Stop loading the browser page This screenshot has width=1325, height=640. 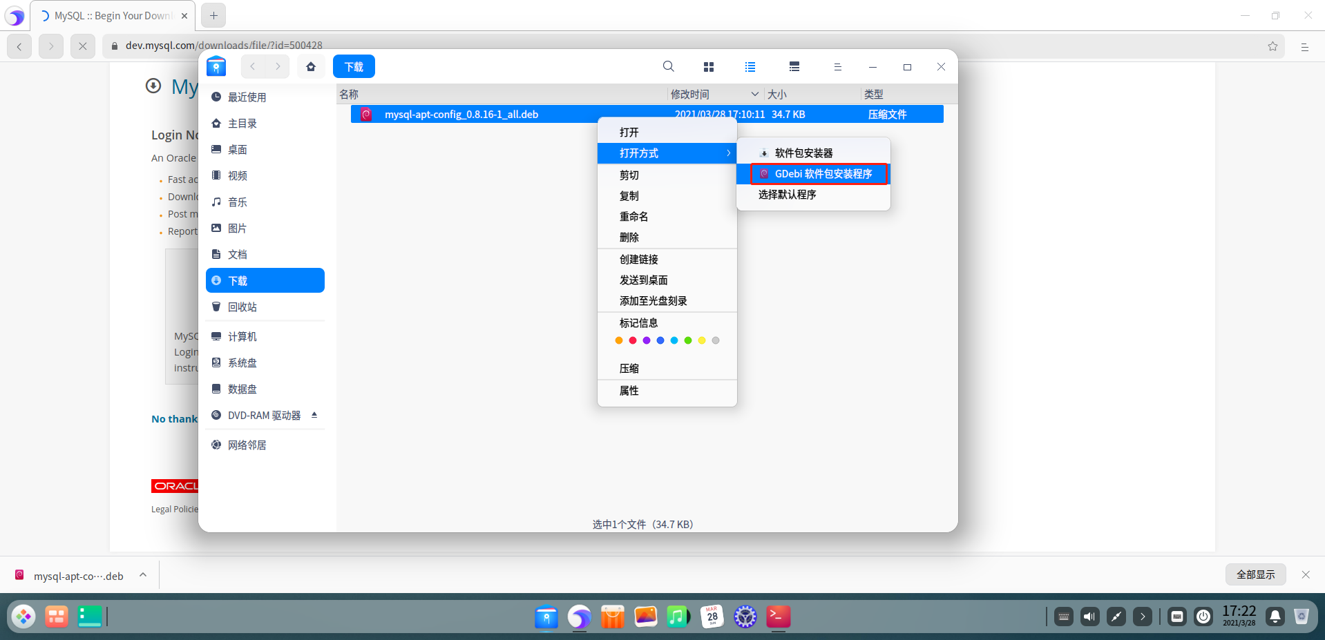coord(83,46)
